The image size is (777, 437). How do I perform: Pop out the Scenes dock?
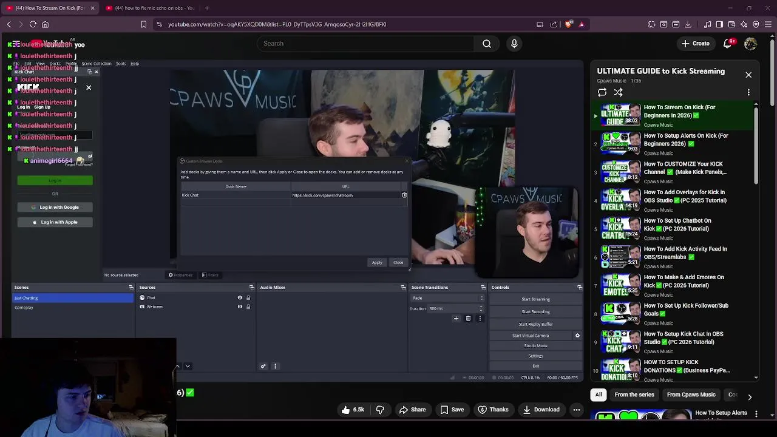tap(131, 287)
